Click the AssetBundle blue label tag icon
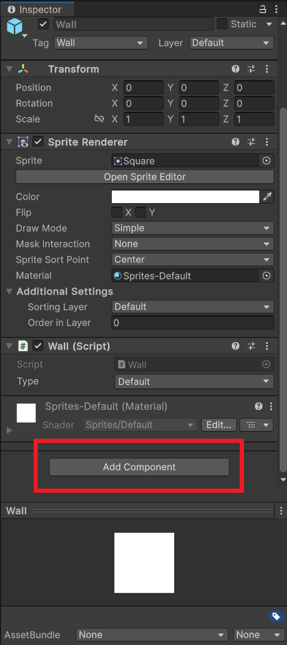Screen dimensions: 287x645 coord(277,617)
